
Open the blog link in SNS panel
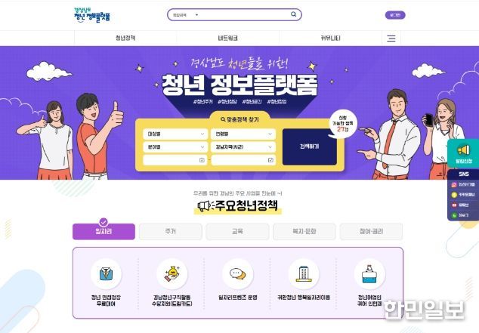tap(463, 215)
